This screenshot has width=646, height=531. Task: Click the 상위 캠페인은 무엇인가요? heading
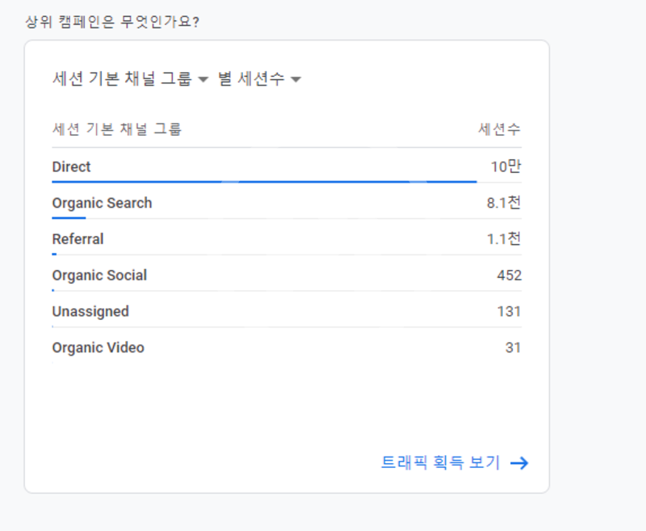112,21
